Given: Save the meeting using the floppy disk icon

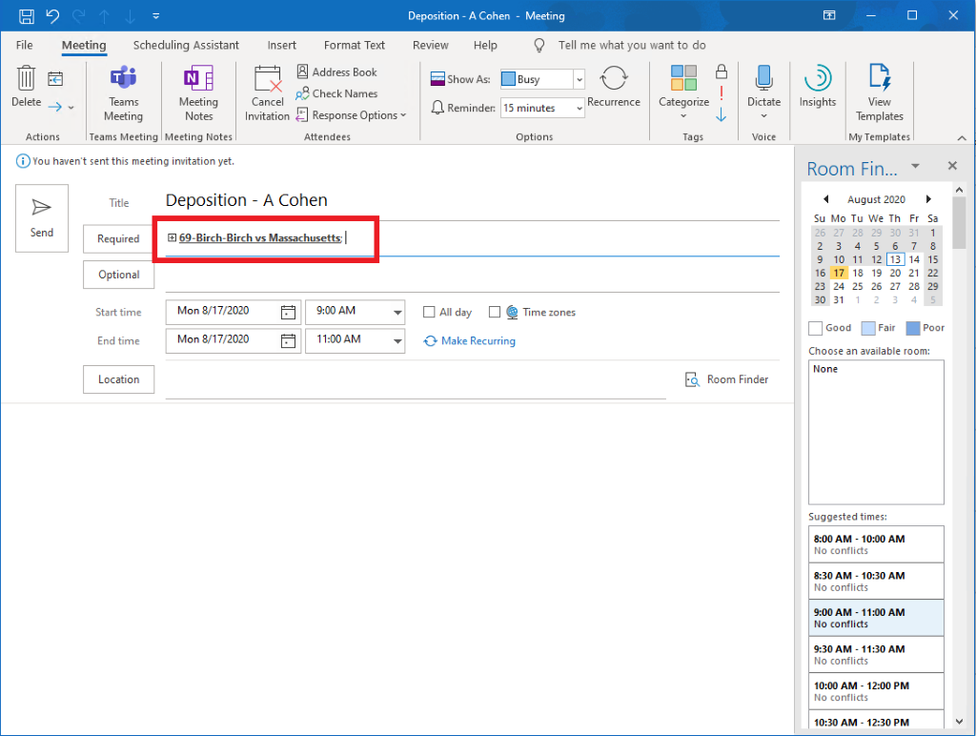Looking at the screenshot, I should click(x=26, y=15).
